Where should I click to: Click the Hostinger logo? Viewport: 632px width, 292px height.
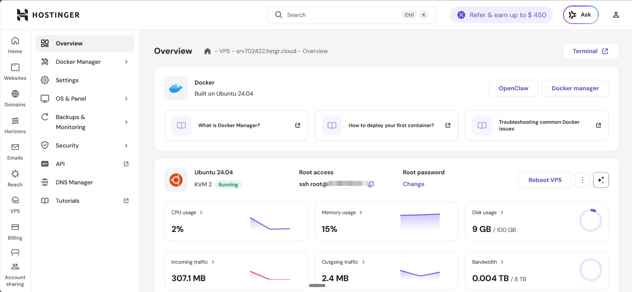pyautogui.click(x=48, y=15)
